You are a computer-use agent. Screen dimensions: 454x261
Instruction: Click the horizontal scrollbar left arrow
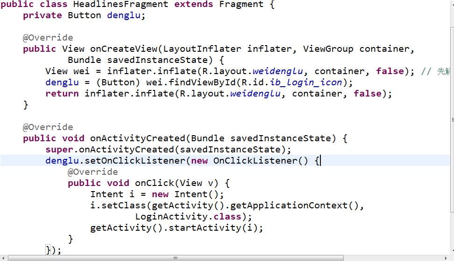4,258
